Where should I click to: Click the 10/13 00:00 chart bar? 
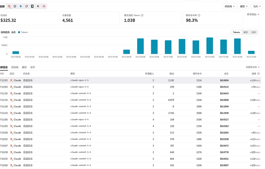tap(16, 53)
